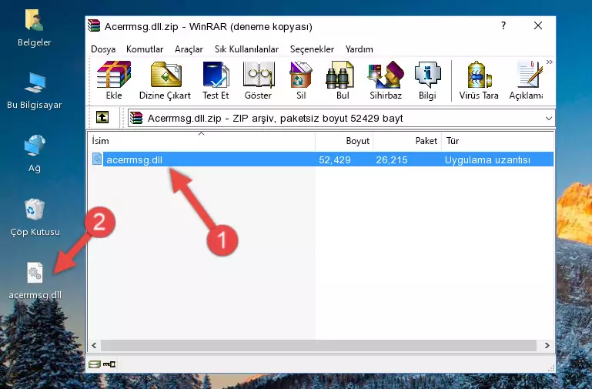
Task: Click the 52,429 size value
Action: pos(335,159)
